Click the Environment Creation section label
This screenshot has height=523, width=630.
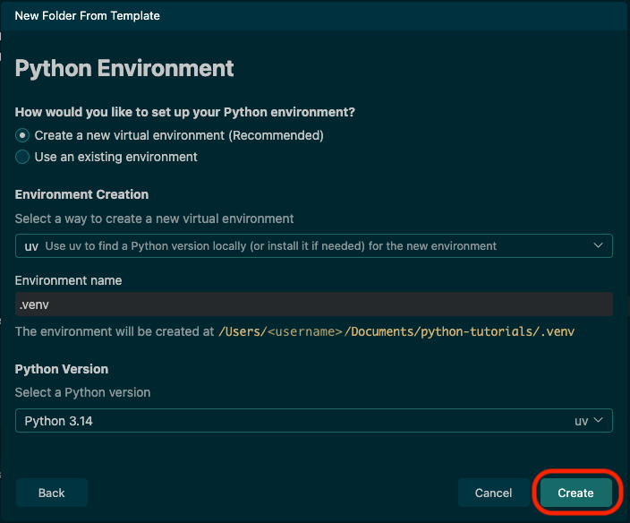[81, 194]
